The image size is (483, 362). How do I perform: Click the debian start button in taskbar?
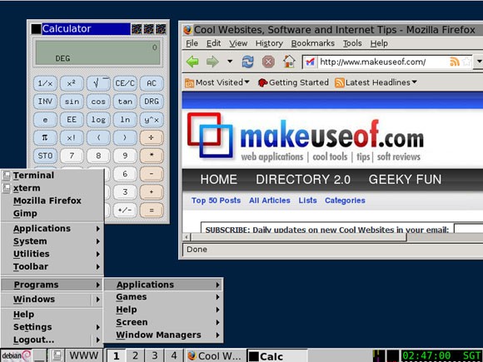click(x=16, y=355)
